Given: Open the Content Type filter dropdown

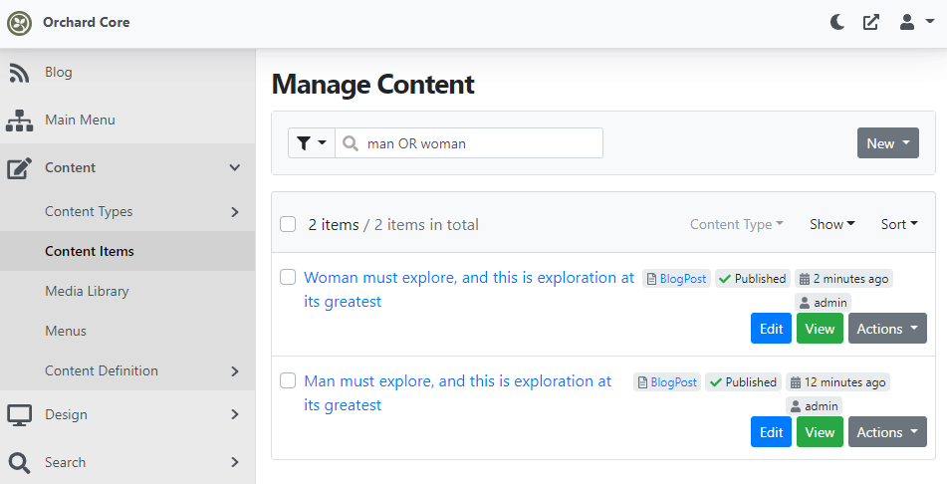Looking at the screenshot, I should [737, 224].
